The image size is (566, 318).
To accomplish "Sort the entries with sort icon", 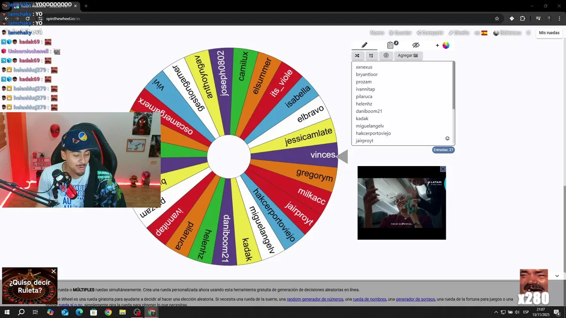I will (x=371, y=56).
